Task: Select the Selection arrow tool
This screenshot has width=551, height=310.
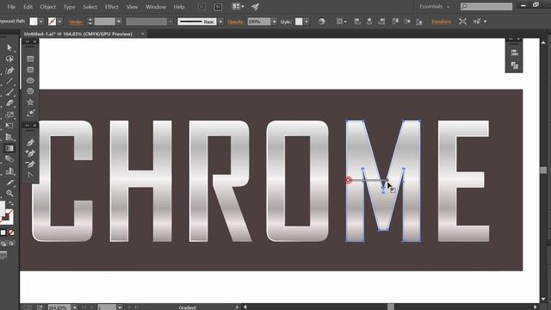Action: [9, 48]
